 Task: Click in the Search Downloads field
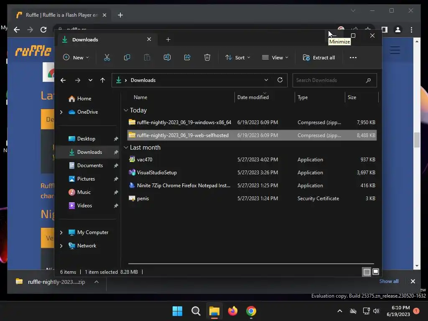coord(335,80)
